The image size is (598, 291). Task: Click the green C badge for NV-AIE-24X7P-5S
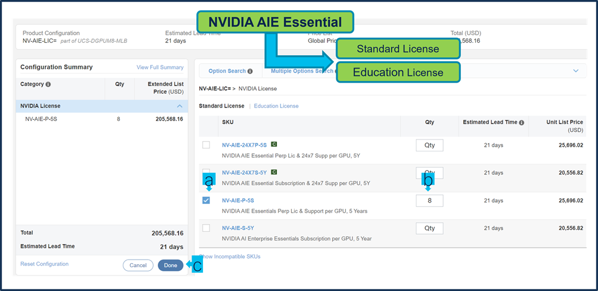coord(274,144)
